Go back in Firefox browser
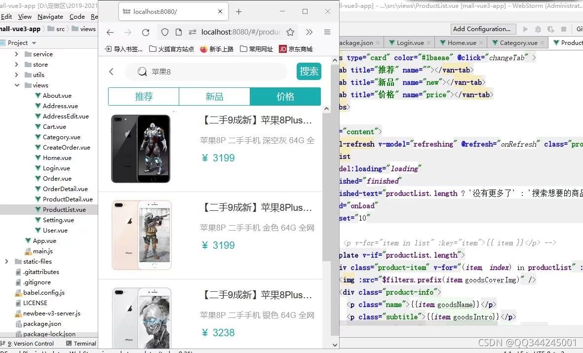Screen dimensions: 583x353 coord(110,33)
